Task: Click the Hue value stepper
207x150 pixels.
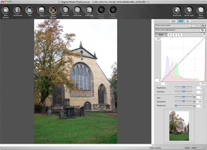Action: click(204, 97)
